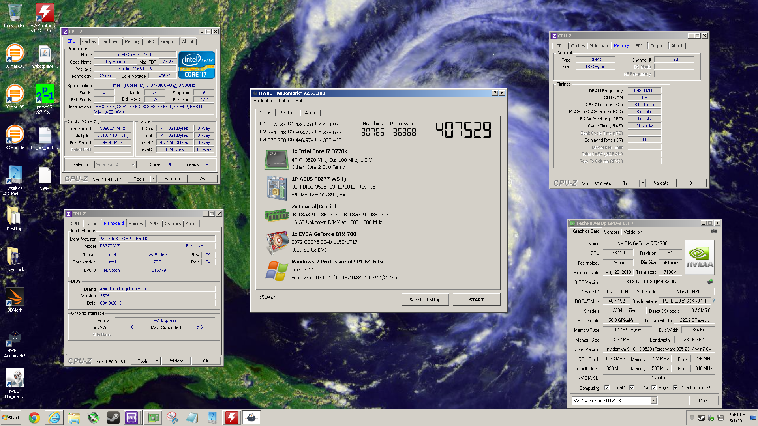This screenshot has width=758, height=426.
Task: Open the Desktop folder icon
Action: click(x=15, y=219)
